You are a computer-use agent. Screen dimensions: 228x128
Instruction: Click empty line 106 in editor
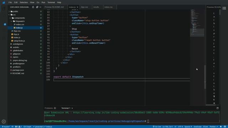pos(122,80)
